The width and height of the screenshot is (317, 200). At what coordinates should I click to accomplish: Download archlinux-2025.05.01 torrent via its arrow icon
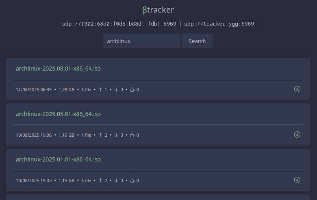click(297, 134)
